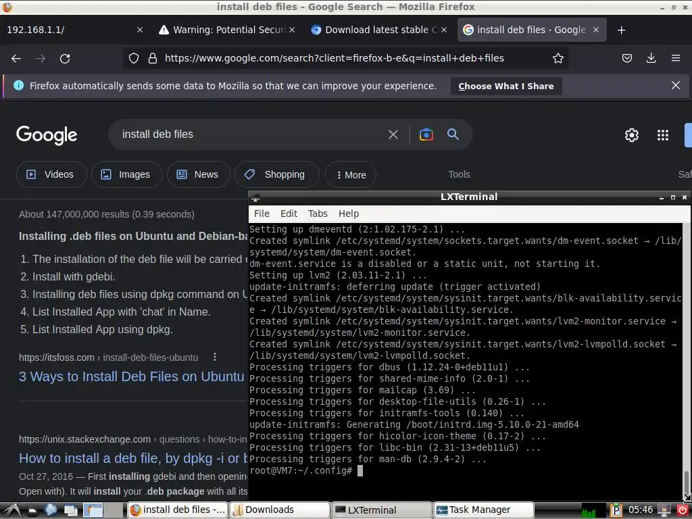Filter results by News
This screenshot has width=692, height=519.
coord(198,174)
